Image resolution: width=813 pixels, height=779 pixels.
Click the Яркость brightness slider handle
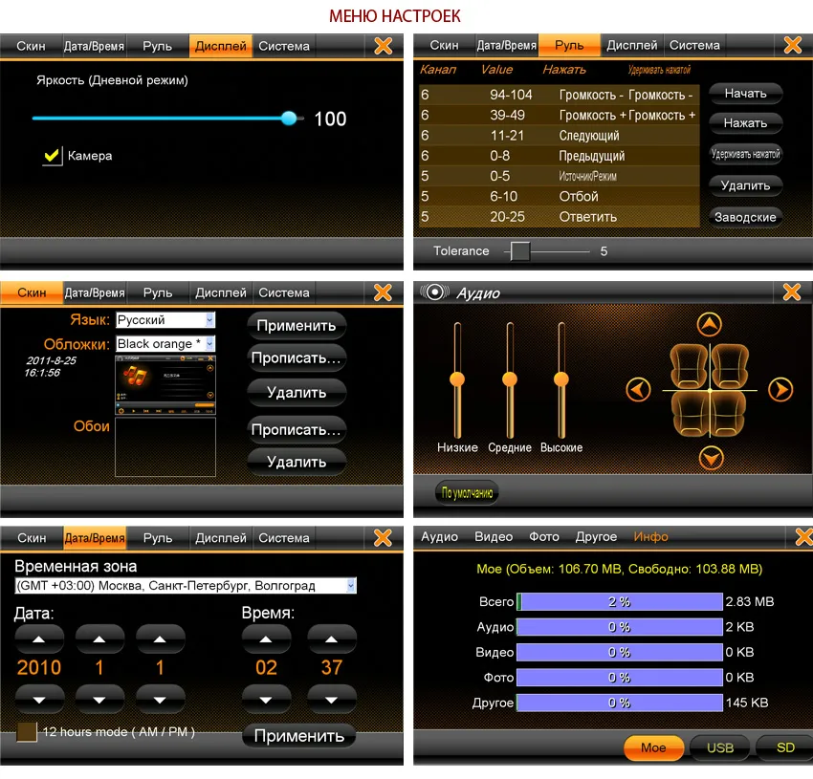(x=289, y=119)
